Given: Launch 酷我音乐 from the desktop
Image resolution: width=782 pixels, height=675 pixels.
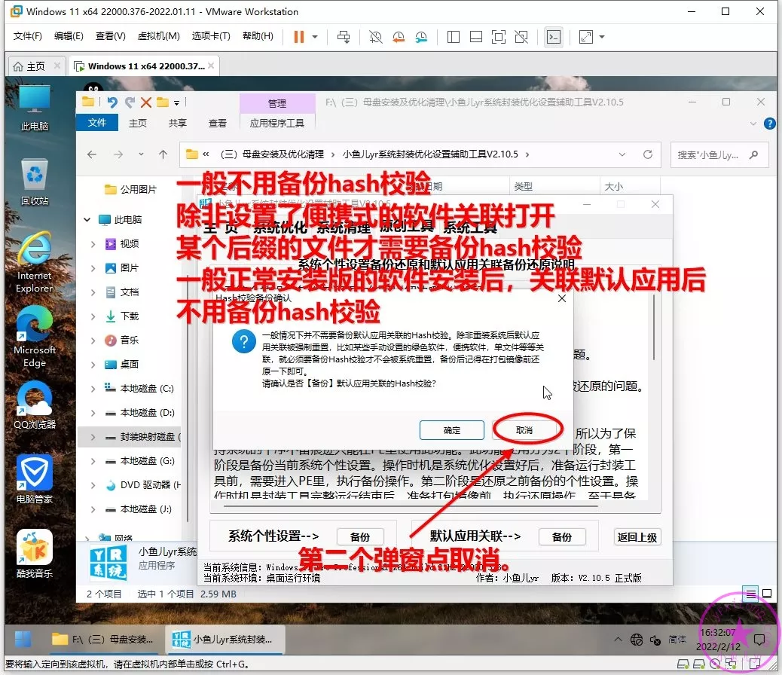Looking at the screenshot, I should click(35, 552).
